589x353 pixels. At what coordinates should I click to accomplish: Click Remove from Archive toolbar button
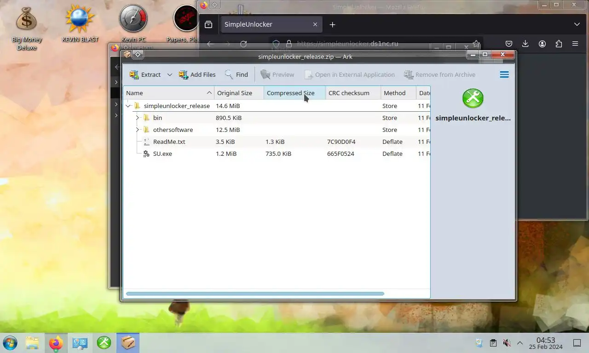point(439,74)
